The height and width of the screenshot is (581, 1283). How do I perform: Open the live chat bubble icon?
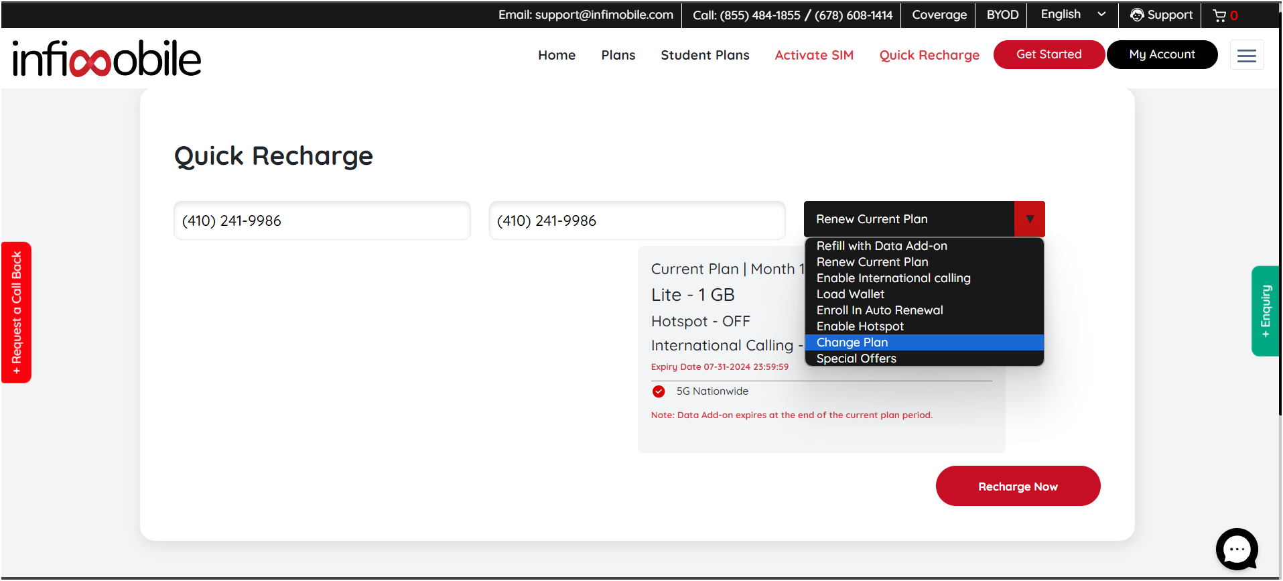pyautogui.click(x=1237, y=549)
